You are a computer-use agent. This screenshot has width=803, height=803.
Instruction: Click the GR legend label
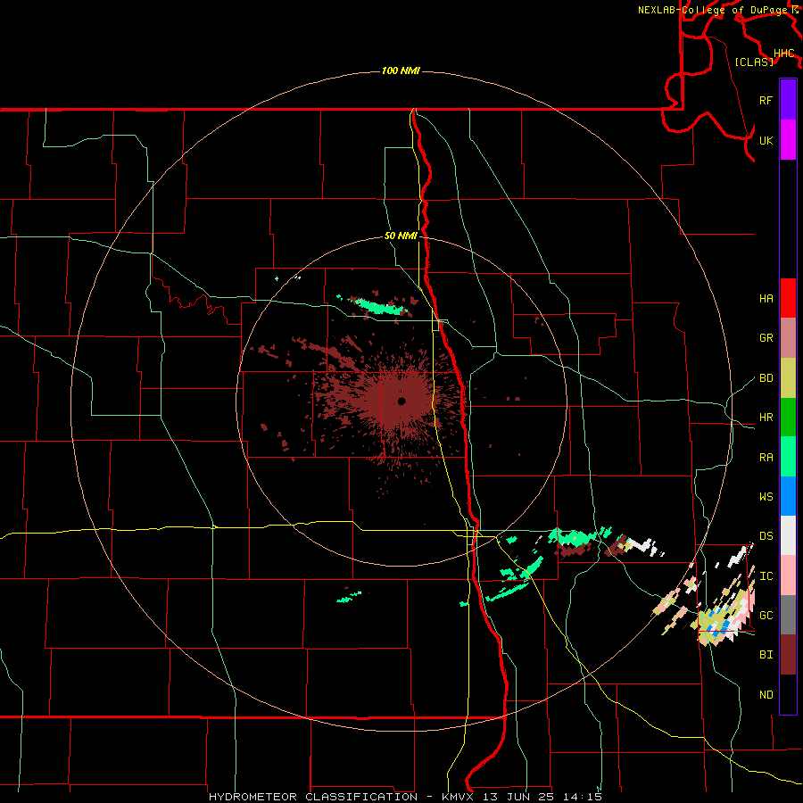point(766,338)
